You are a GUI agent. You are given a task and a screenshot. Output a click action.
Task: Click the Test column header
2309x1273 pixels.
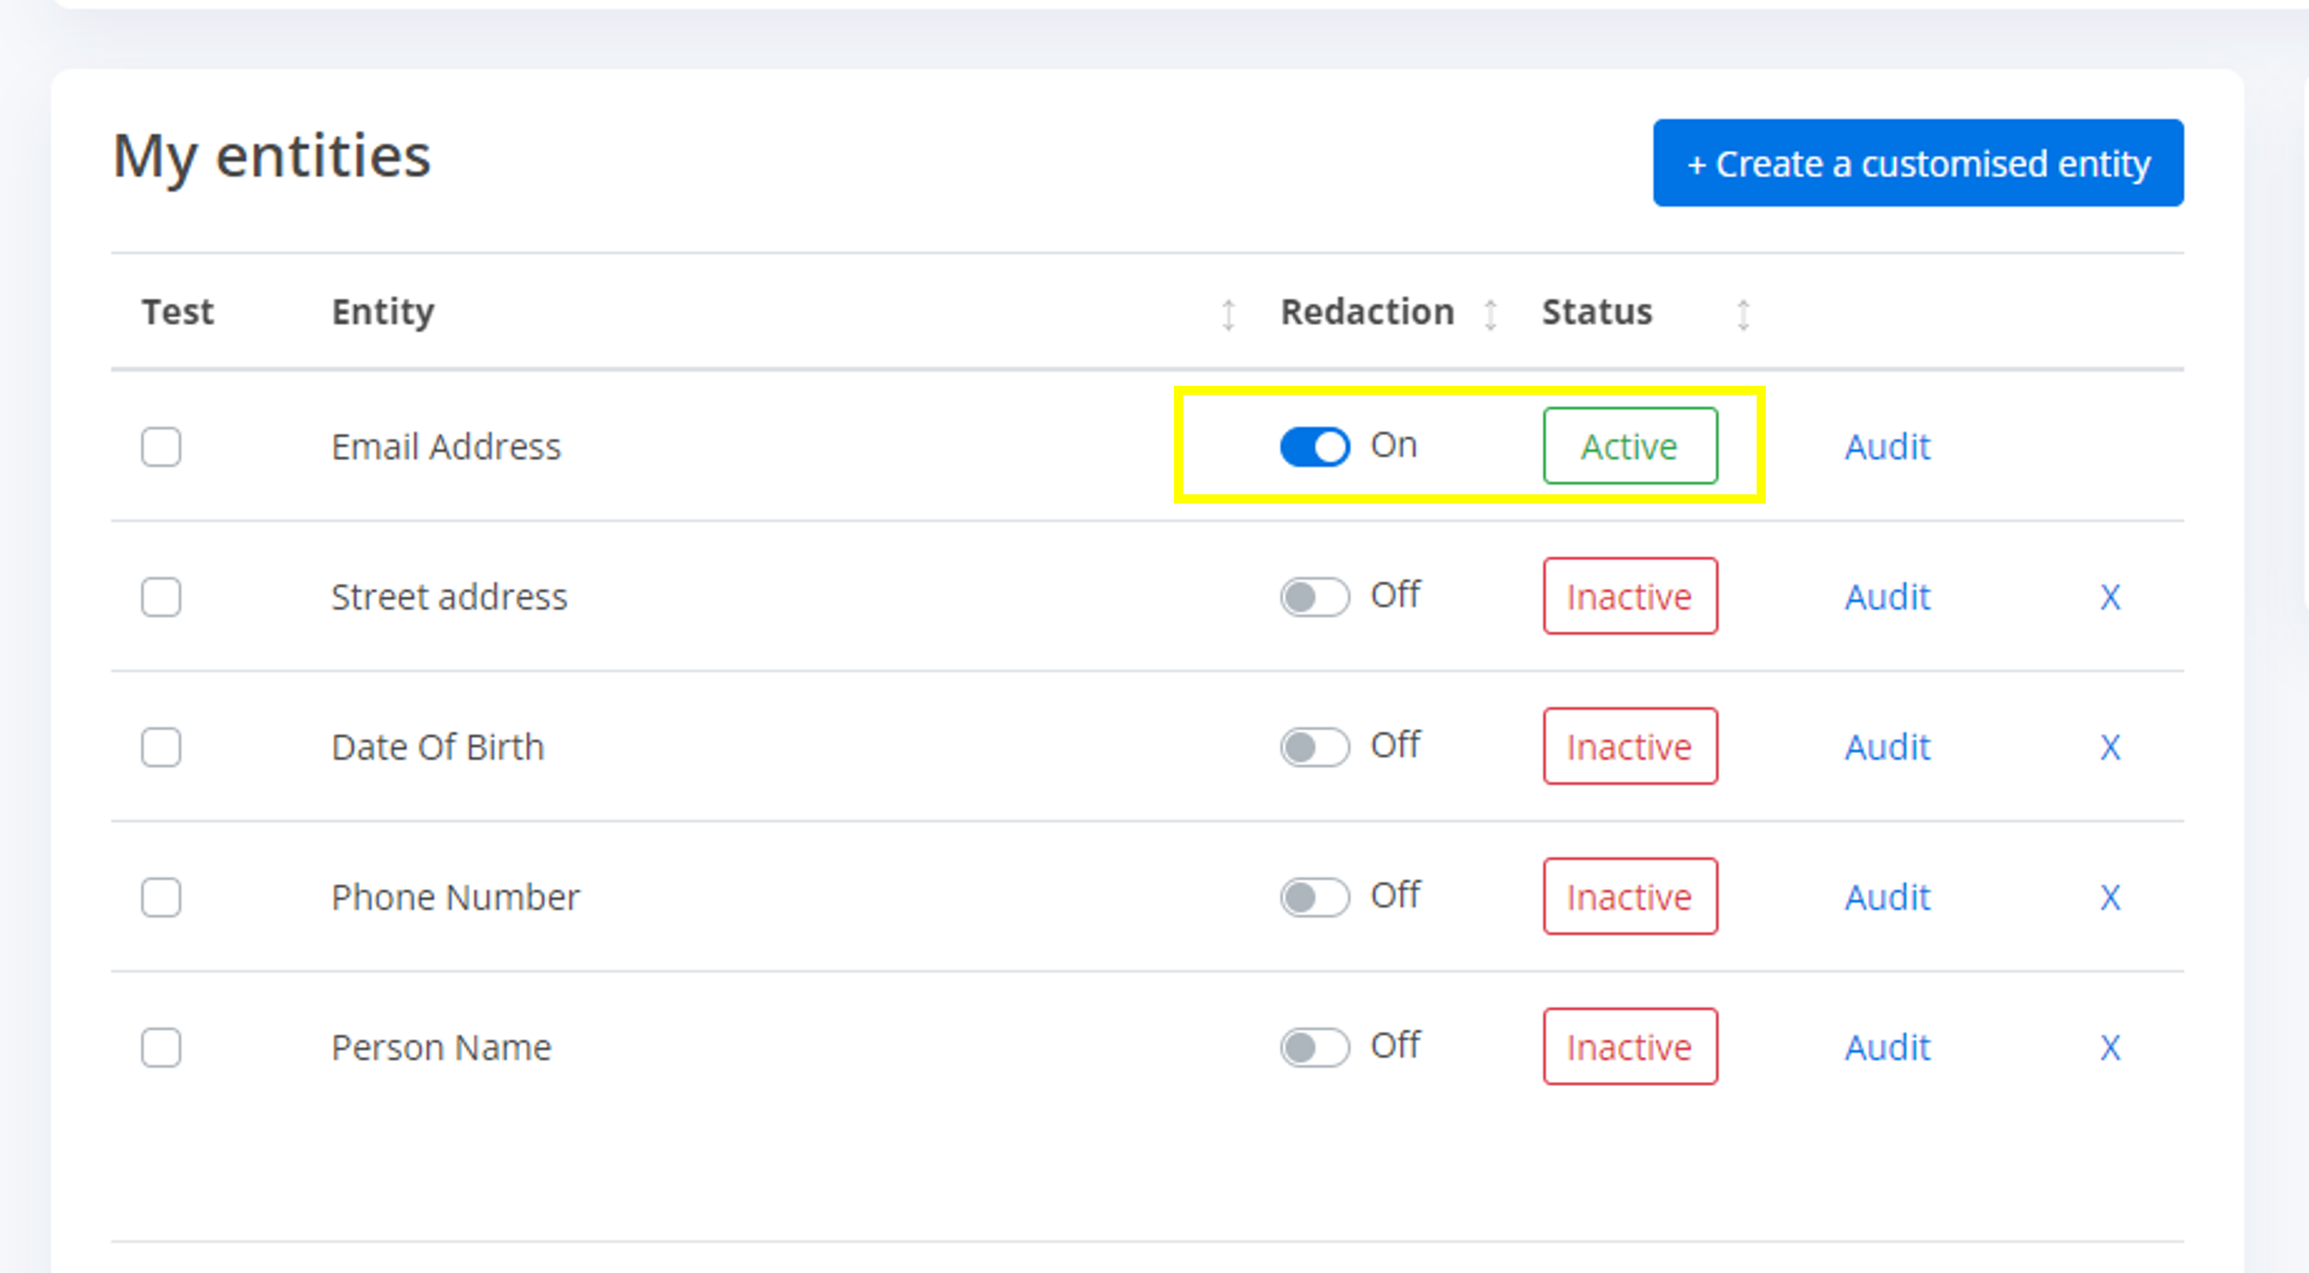[x=178, y=312]
